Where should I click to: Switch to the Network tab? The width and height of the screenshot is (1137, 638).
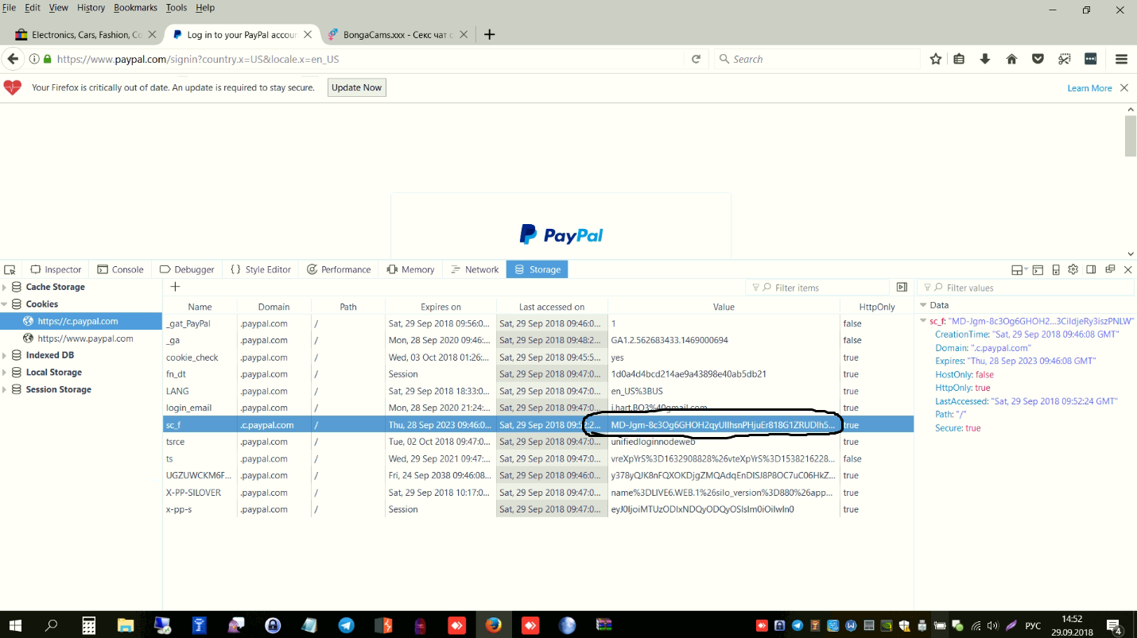pos(475,269)
